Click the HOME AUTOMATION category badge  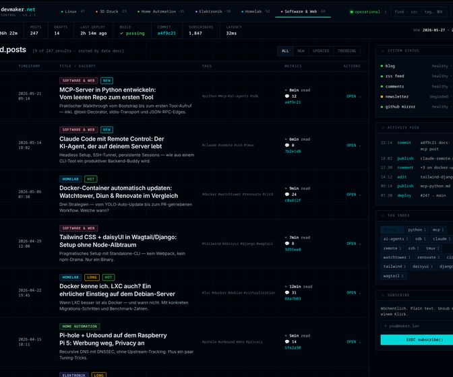(80, 327)
